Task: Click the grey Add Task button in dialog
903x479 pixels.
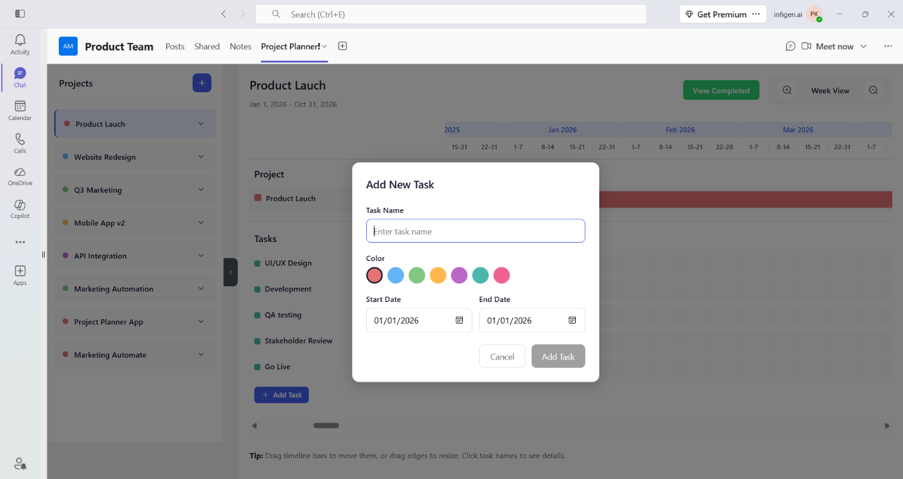Action: point(558,356)
